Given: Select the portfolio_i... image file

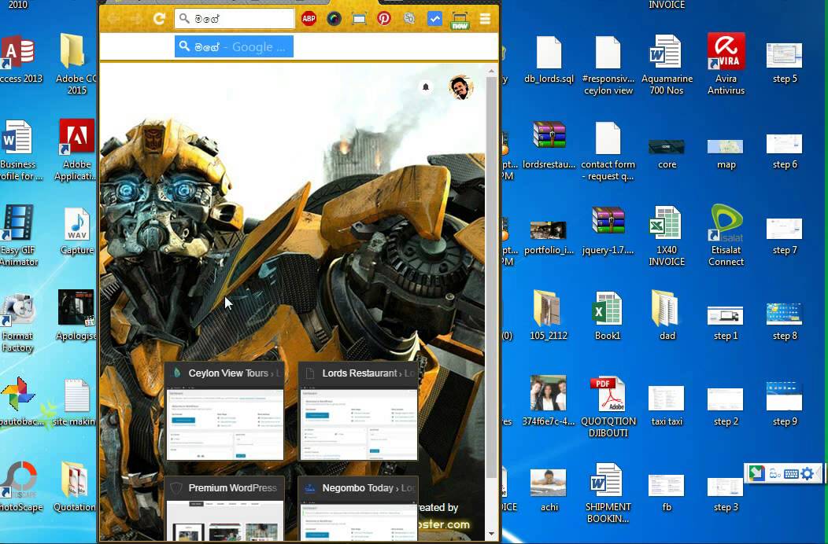Looking at the screenshot, I should (x=549, y=237).
